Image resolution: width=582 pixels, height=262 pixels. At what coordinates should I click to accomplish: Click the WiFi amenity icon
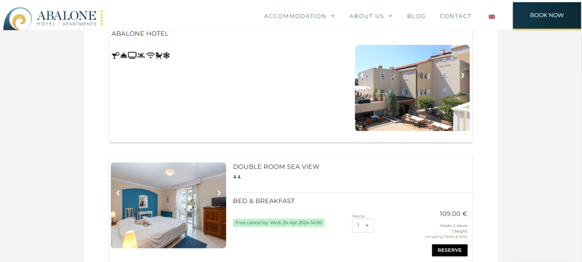[x=150, y=56]
